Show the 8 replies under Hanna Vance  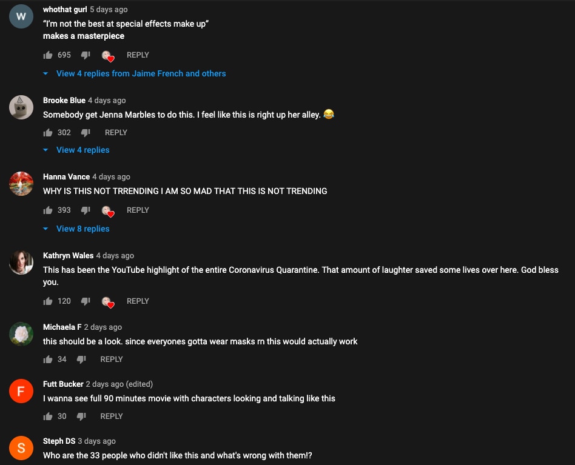tap(82, 229)
